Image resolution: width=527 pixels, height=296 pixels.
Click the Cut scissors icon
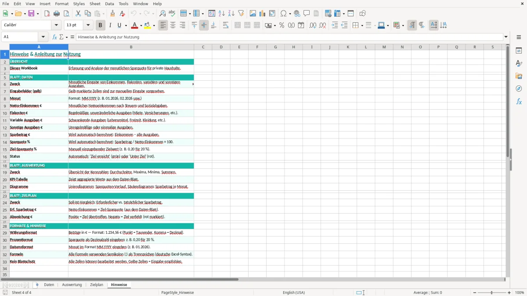coord(78,14)
